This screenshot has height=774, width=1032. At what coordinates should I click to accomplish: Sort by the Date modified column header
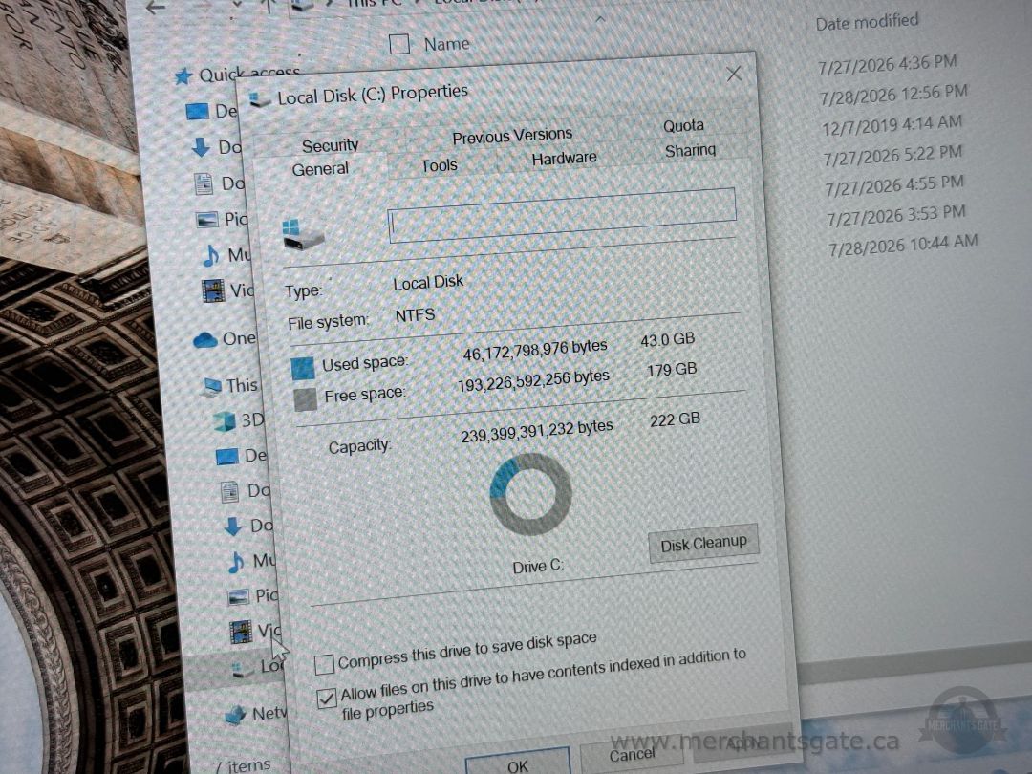867,22
